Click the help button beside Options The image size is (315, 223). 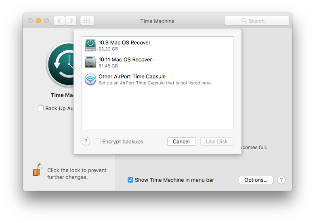(x=281, y=180)
